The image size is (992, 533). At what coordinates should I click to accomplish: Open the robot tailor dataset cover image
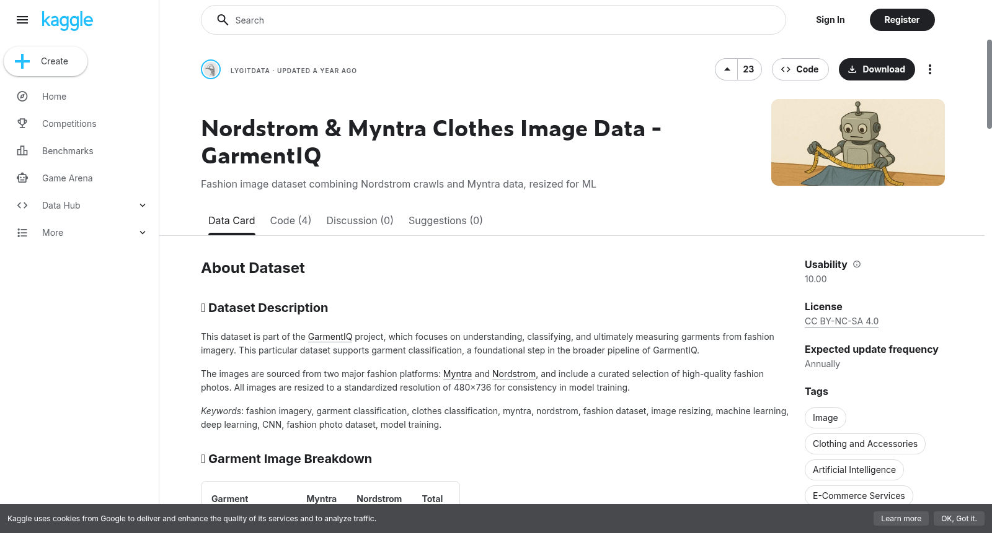pos(858,142)
